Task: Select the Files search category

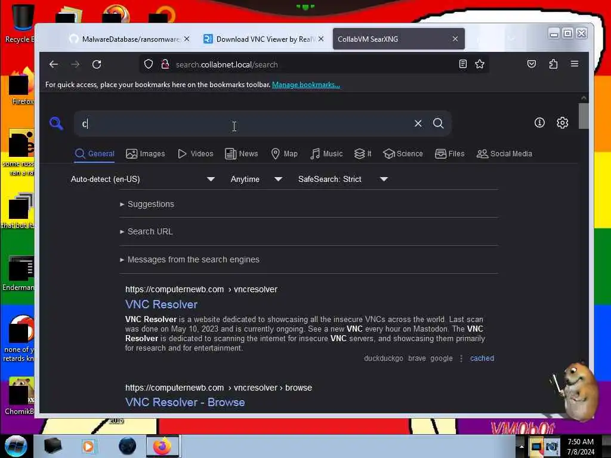Action: (x=450, y=154)
